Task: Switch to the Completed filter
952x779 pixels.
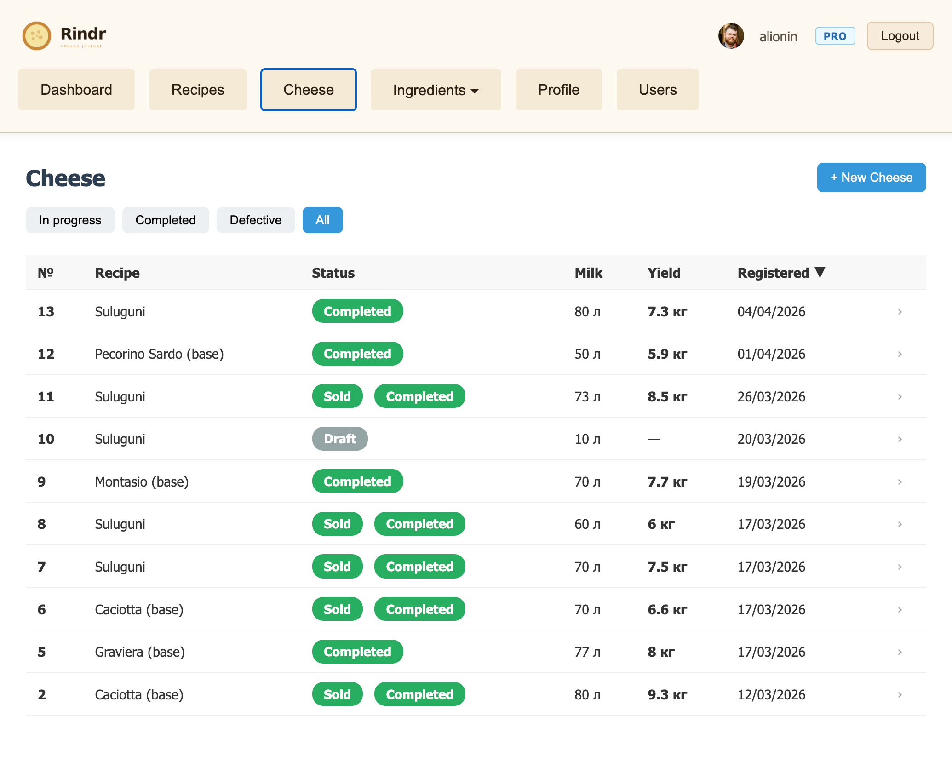Action: tap(166, 220)
